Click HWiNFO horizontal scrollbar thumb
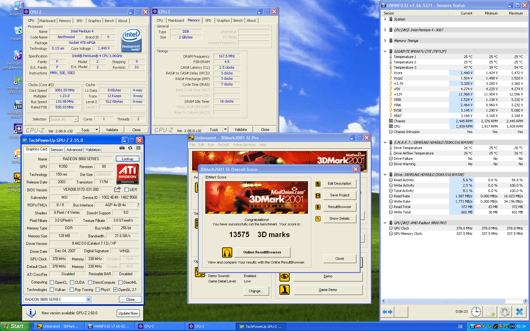This screenshot has width=530, height=331. point(445,301)
